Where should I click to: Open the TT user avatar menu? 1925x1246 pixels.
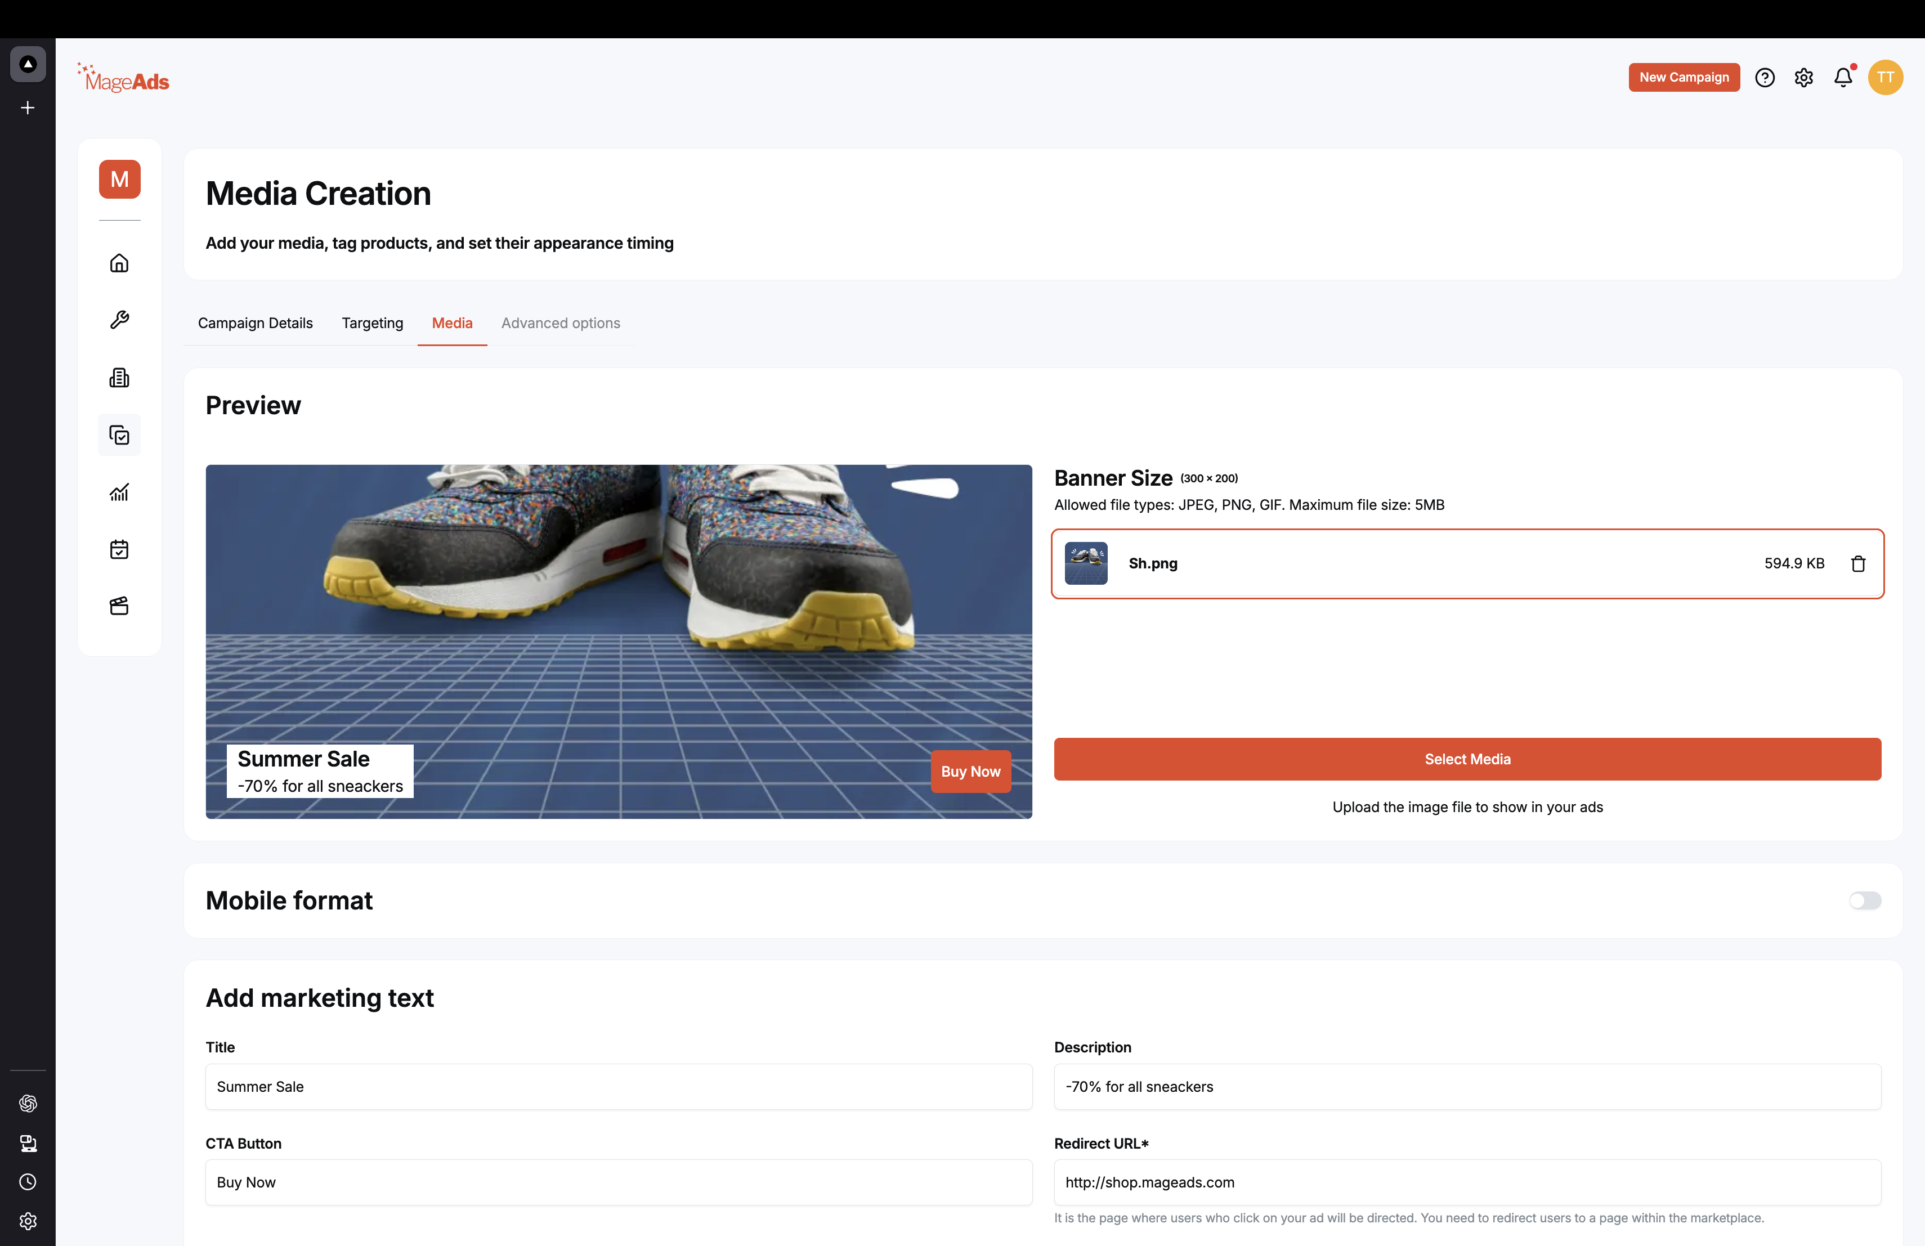tap(1886, 78)
